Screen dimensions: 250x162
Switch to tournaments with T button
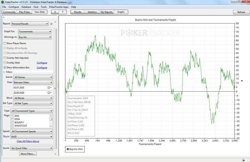tap(63, 12)
